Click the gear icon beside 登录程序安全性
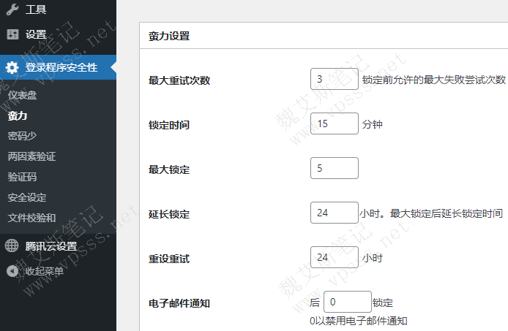Image resolution: width=508 pixels, height=331 pixels. coord(12,67)
